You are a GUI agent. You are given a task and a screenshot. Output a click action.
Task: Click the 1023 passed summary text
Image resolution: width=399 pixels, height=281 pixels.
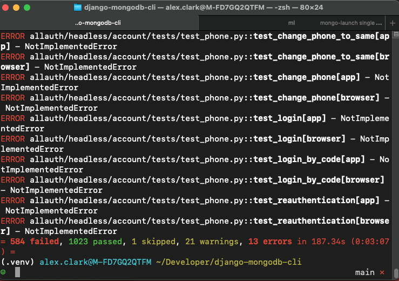tap(95, 241)
